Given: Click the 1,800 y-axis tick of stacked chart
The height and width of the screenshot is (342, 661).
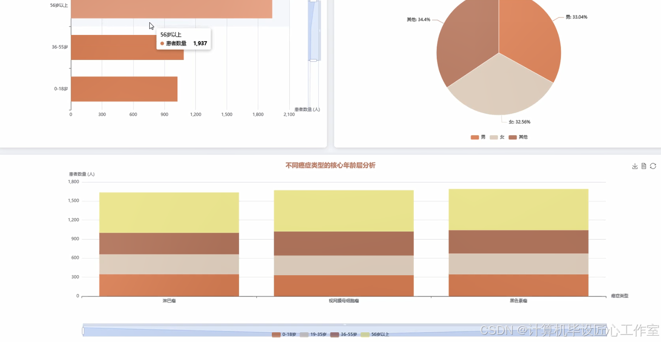Looking at the screenshot, I should 73,182.
